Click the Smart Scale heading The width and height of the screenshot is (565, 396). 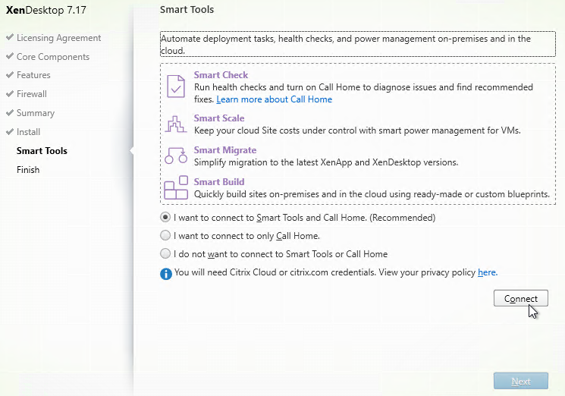[219, 118]
